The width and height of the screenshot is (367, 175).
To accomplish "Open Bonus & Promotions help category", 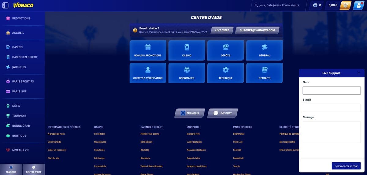I will pos(148,50).
